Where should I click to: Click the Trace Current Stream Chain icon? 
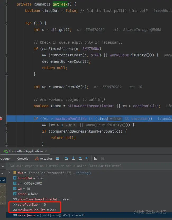coord(103,158)
